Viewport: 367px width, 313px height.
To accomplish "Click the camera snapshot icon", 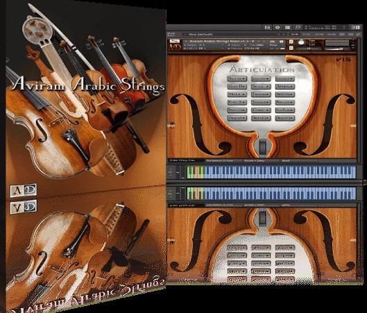I will click(x=272, y=42).
